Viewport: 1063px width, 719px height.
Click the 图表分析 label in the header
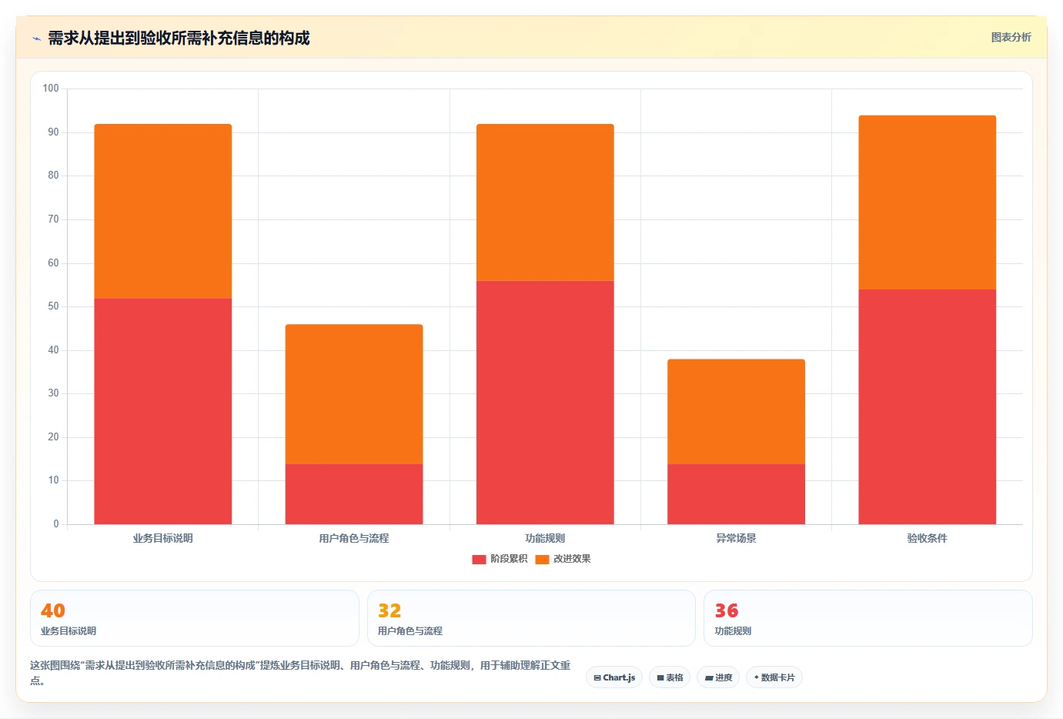1011,37
